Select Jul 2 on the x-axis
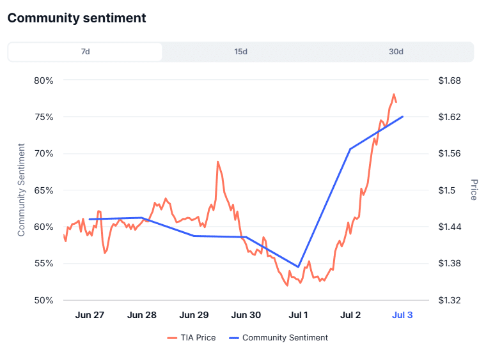Screen dimensions: 502x350 click(x=350, y=315)
